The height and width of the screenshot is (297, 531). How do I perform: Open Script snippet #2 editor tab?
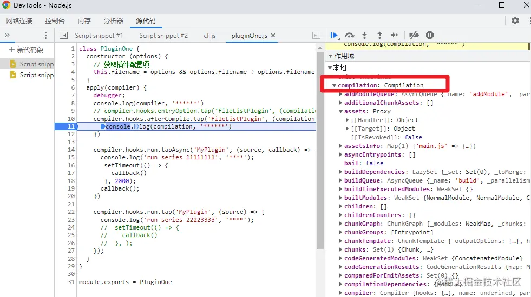pos(163,36)
